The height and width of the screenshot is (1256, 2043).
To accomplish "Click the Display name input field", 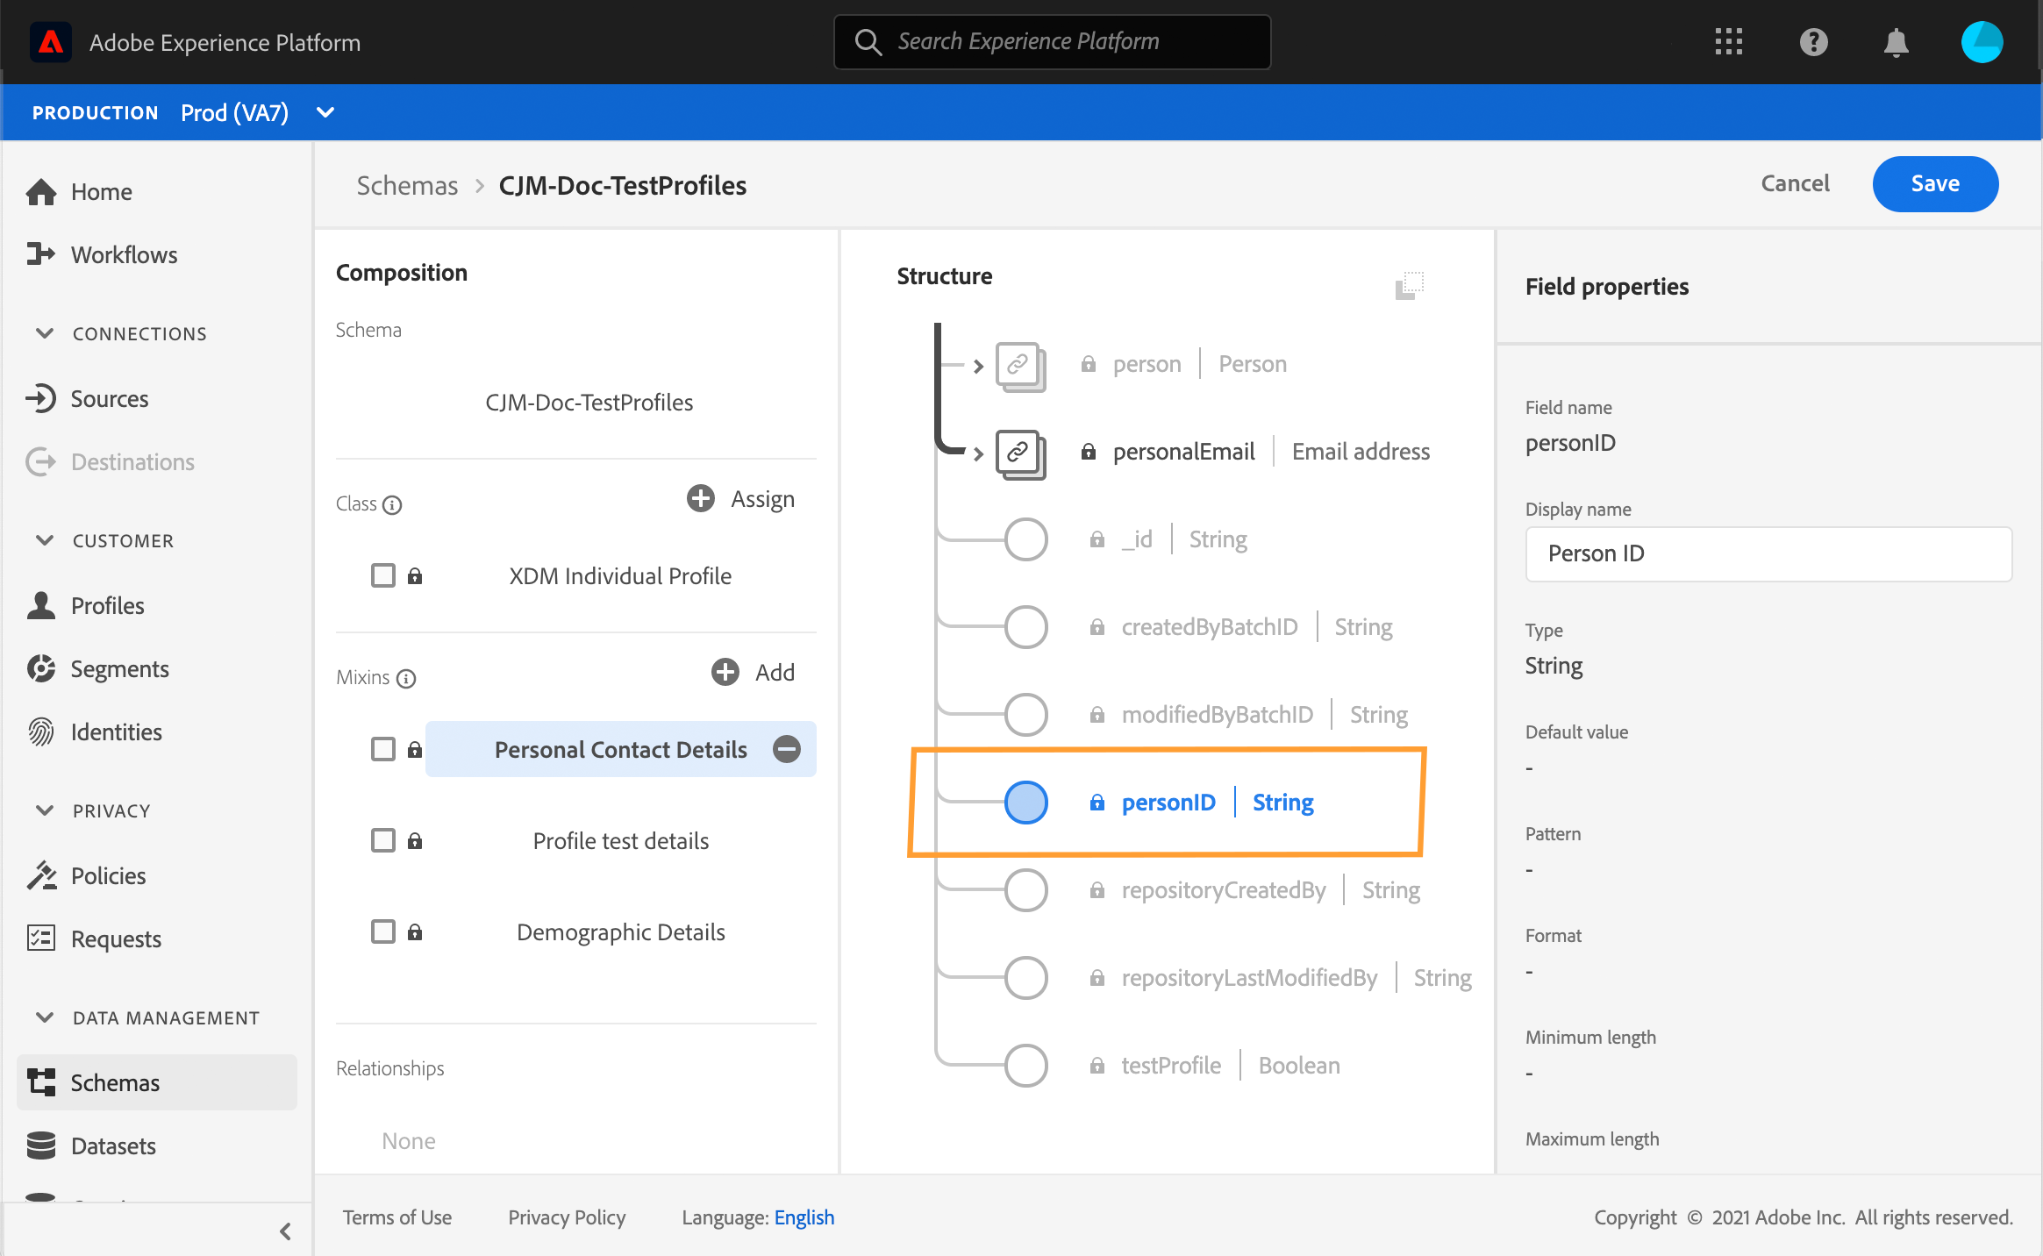I will tap(1768, 554).
